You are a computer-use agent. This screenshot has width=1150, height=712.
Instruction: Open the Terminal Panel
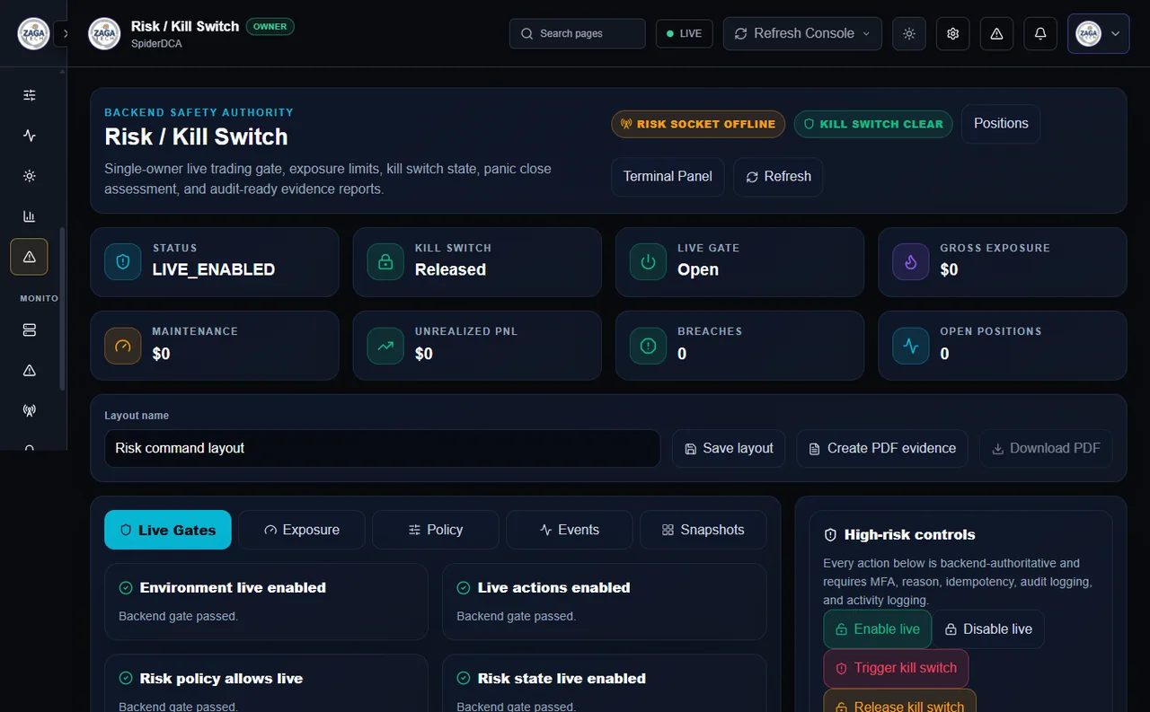tap(668, 177)
